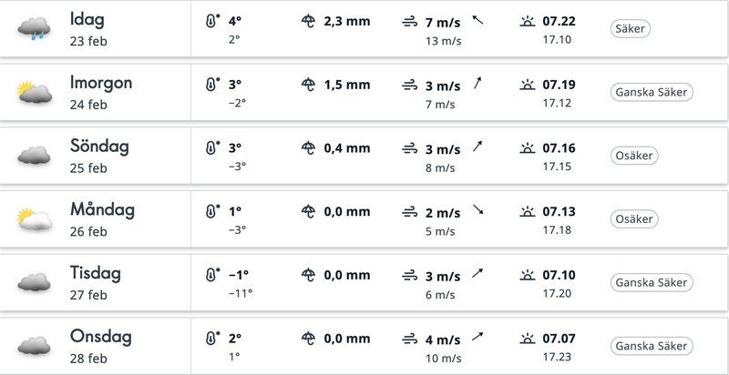Click the Osäker badge on Söndag row
729x375 pixels.
[634, 156]
